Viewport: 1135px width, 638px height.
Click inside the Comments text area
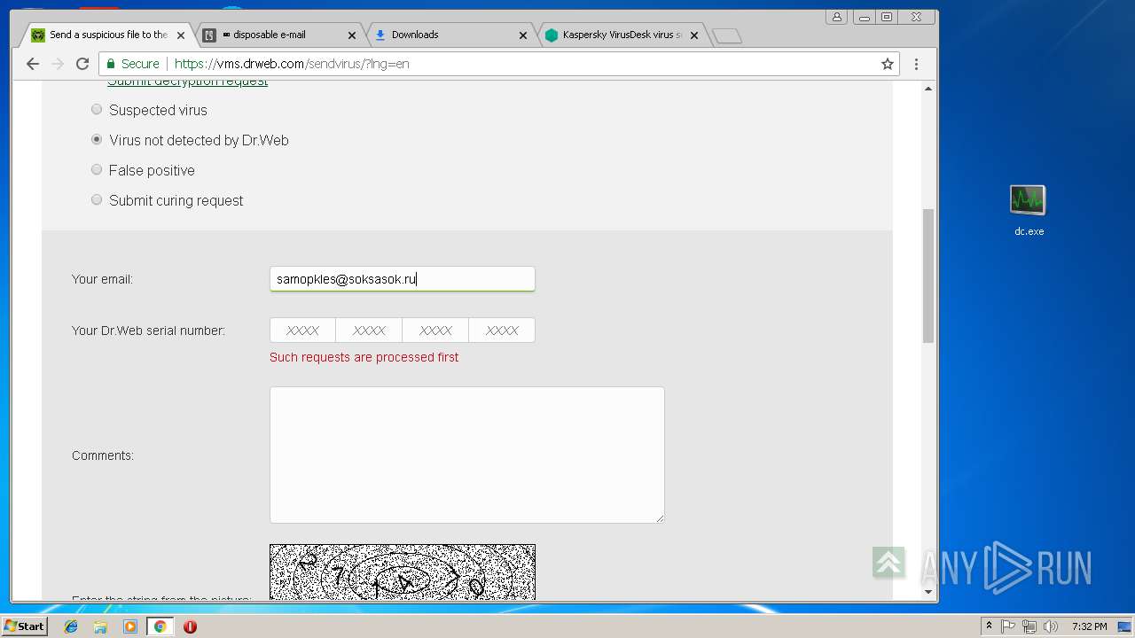point(467,455)
